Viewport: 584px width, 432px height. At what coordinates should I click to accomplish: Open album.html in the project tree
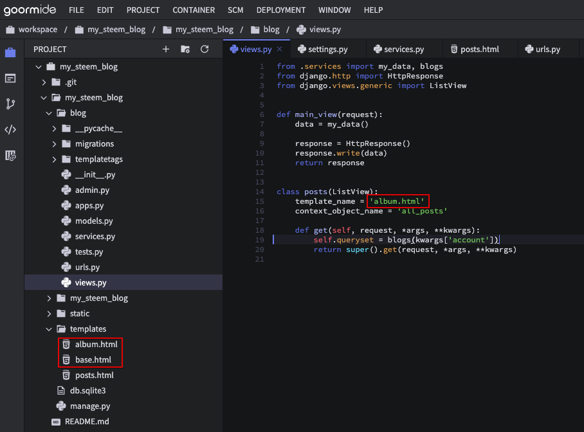tap(96, 344)
